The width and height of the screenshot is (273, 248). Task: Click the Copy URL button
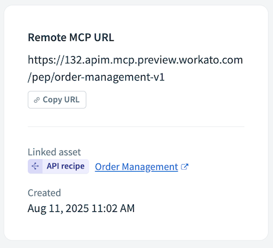tap(57, 100)
